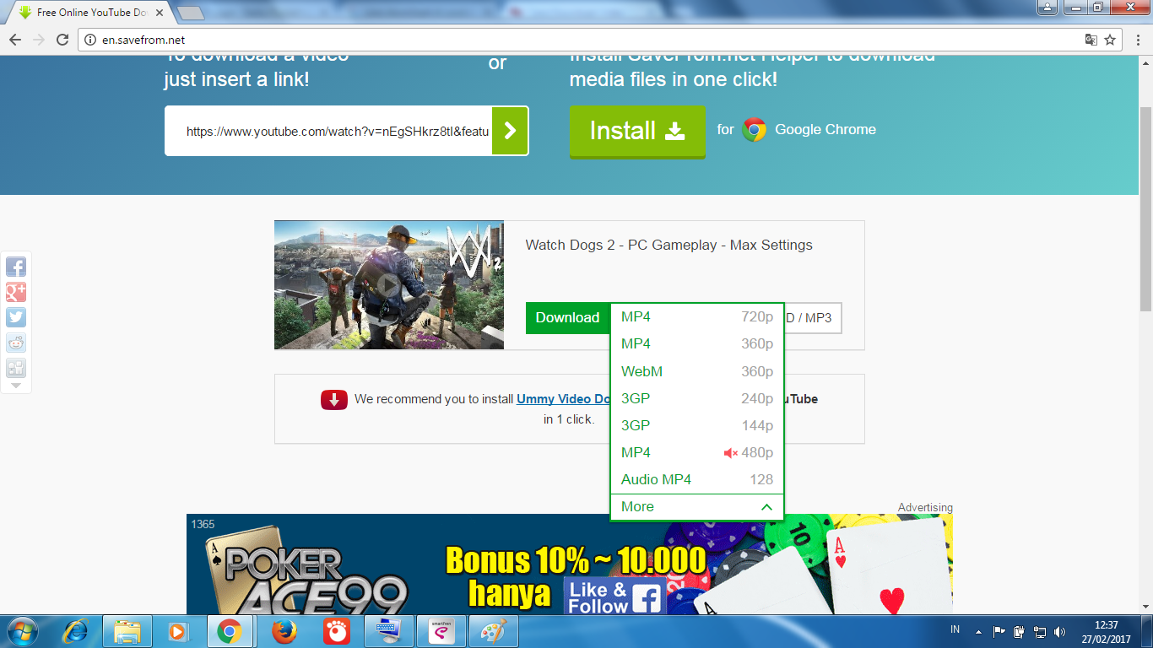Open Action Center flag icon
Image resolution: width=1153 pixels, height=648 pixels.
click(999, 631)
